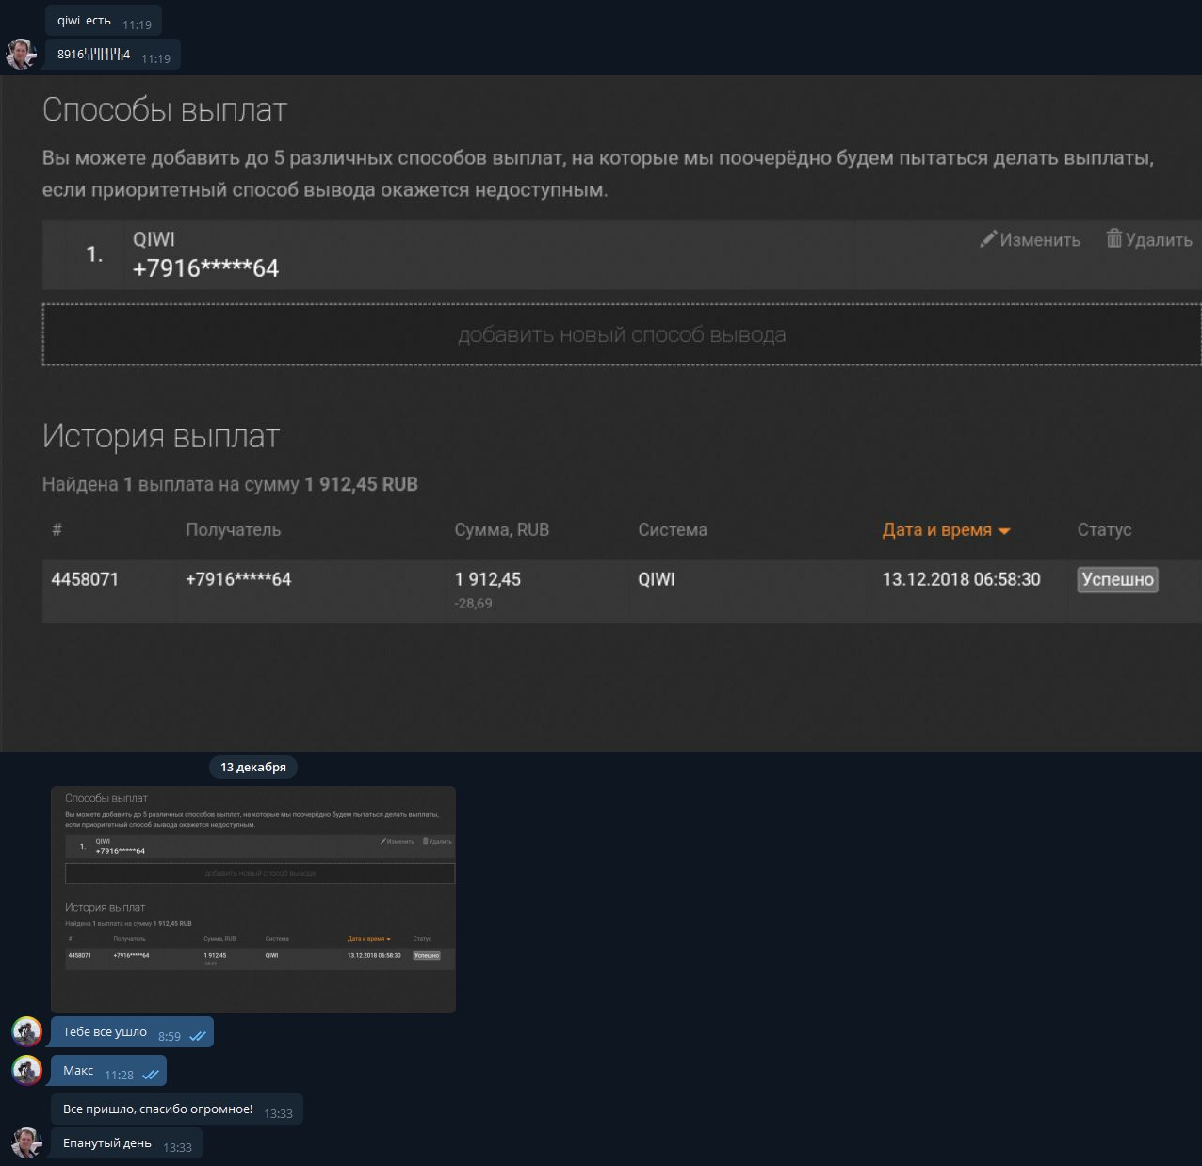Click the read checkmarks on 'Тебе все ушло'
The image size is (1202, 1166).
pos(198,1036)
